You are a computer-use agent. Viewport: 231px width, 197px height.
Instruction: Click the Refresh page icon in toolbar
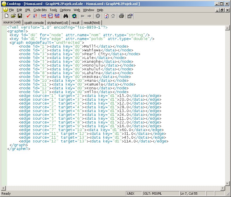point(106,16)
